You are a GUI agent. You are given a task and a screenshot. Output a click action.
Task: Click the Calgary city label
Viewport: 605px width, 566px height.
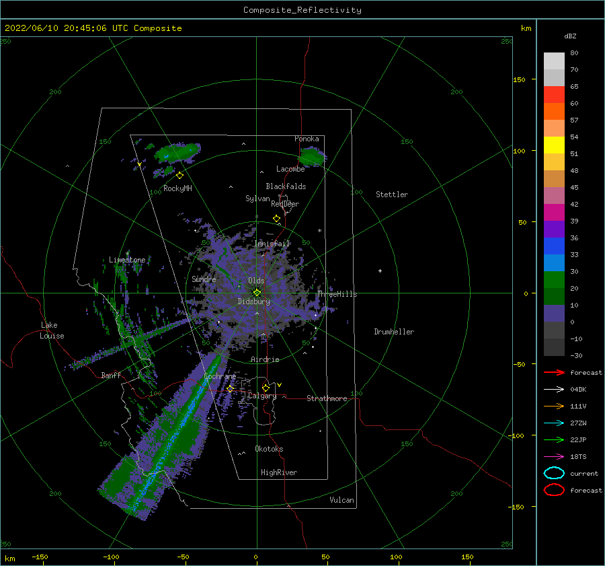click(262, 396)
